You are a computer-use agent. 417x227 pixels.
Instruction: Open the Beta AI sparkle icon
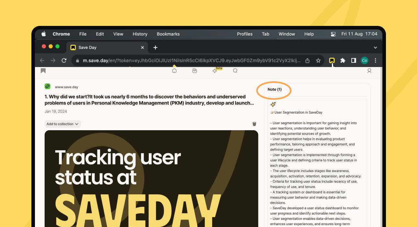coord(215,71)
